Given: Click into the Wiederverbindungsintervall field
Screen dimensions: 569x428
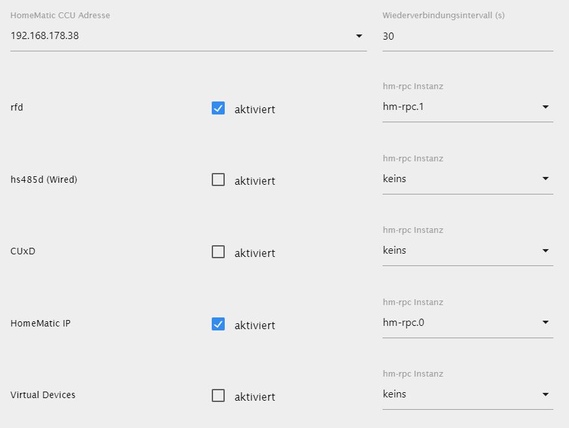Looking at the screenshot, I should [x=467, y=36].
